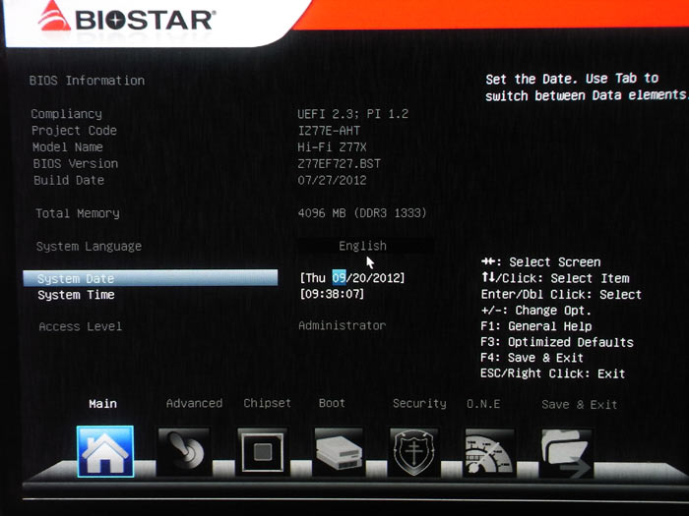Open the Security tab label
689x516 pixels.
[419, 403]
